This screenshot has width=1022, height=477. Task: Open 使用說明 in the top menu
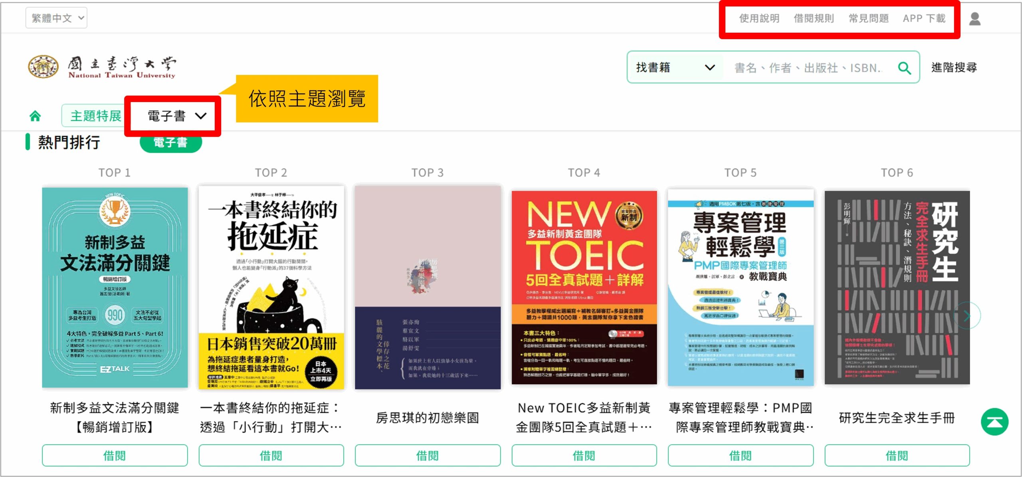click(759, 18)
